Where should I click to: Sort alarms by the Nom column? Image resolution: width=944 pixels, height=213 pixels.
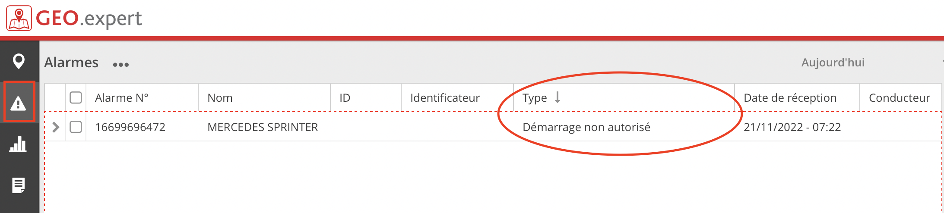[x=220, y=98]
